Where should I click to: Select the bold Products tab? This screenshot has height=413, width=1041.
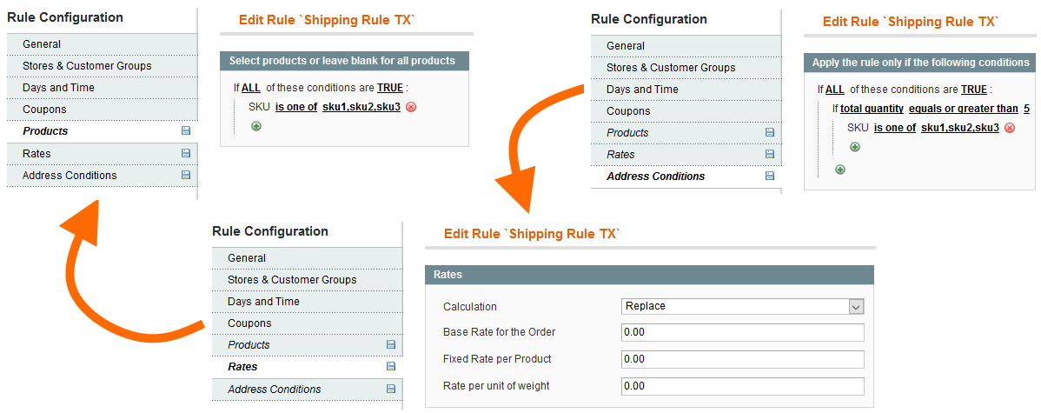tap(45, 131)
